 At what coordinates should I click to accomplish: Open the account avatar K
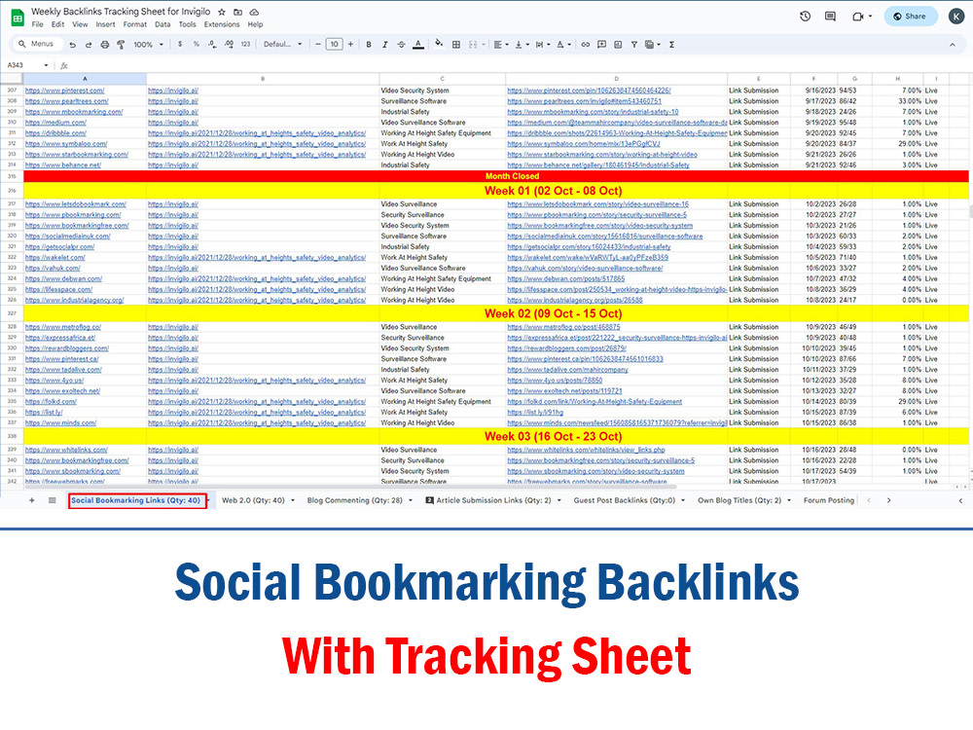pyautogui.click(x=956, y=17)
